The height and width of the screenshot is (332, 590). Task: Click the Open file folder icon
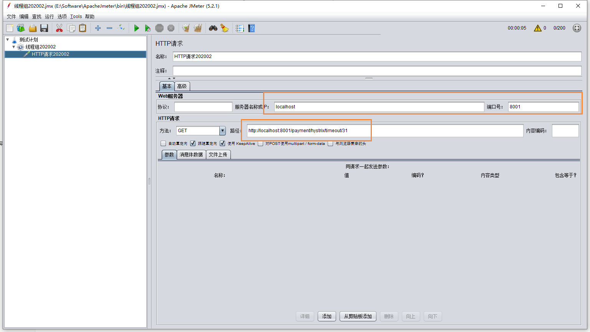tap(33, 28)
